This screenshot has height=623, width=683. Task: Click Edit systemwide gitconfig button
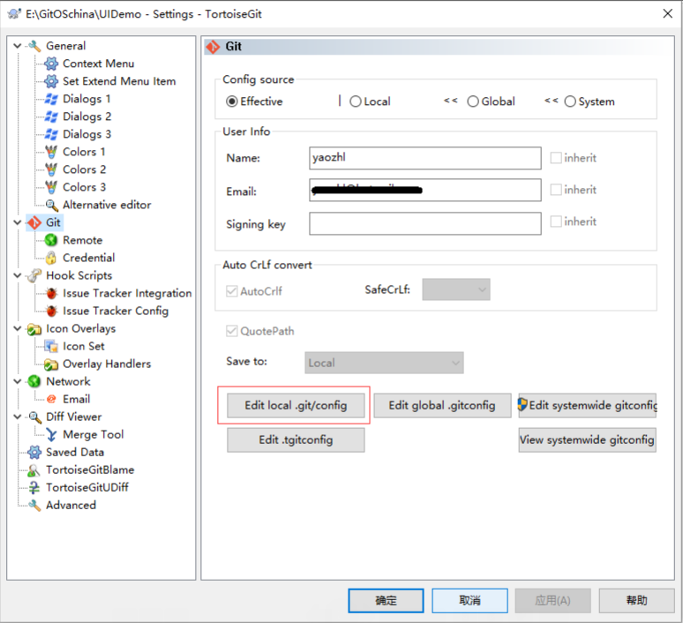[x=587, y=406]
